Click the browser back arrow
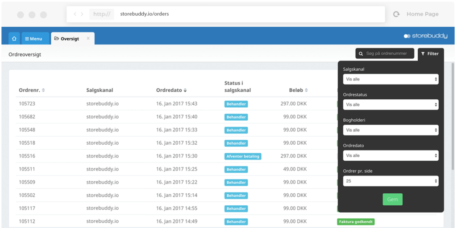This screenshot has height=228, width=457. (x=75, y=14)
